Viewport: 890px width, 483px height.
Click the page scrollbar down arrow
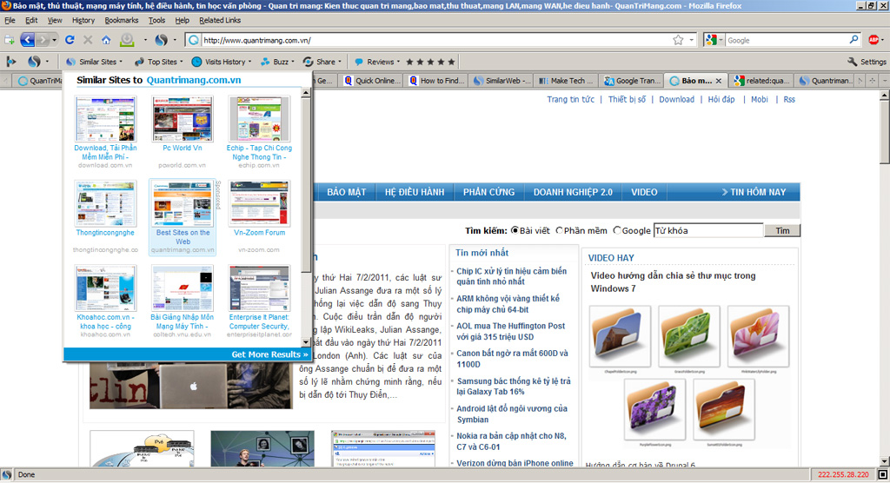[x=884, y=461]
